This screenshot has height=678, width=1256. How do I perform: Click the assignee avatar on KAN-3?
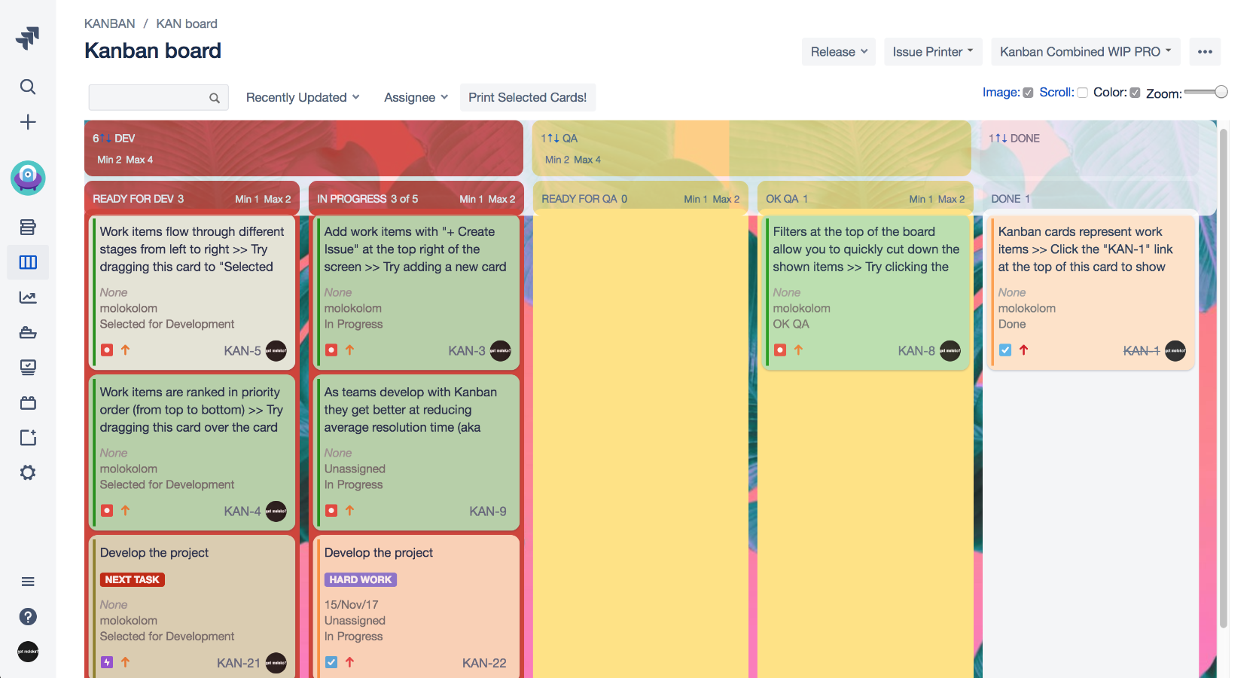500,350
